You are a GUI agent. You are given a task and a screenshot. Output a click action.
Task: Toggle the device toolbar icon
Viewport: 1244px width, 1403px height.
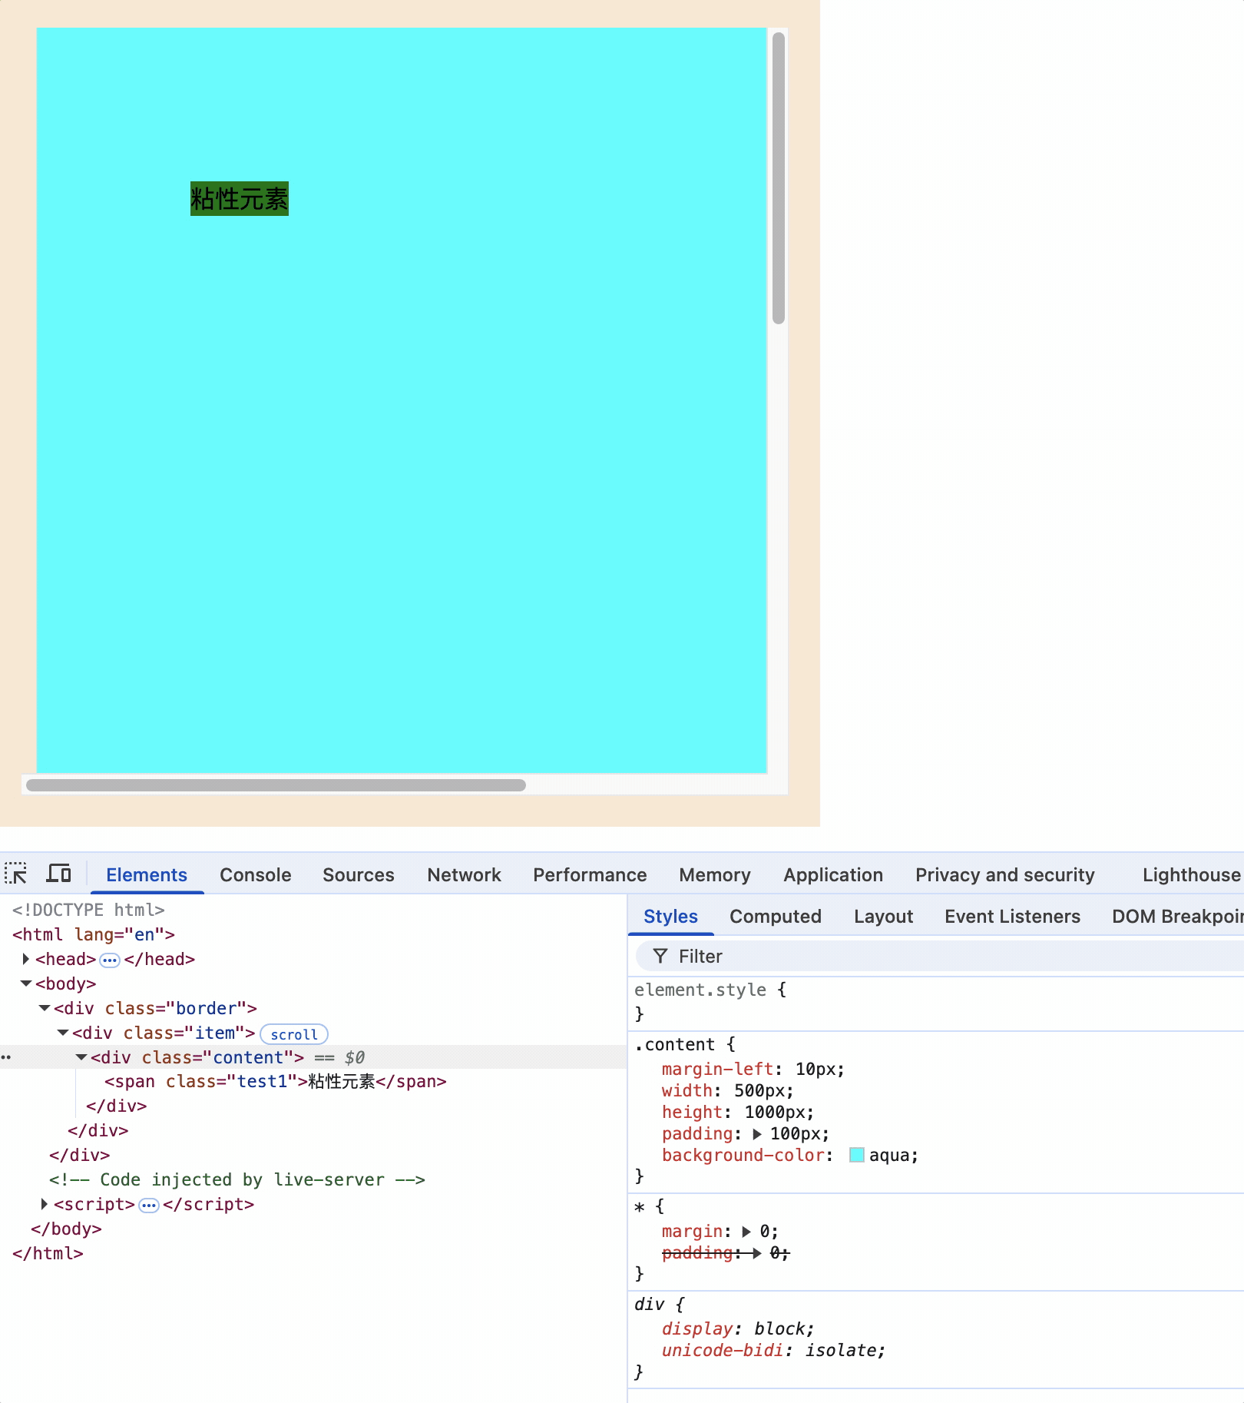(x=58, y=874)
